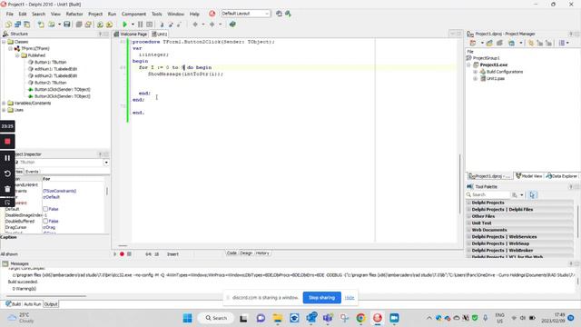The image size is (581, 327).
Task: Switch to the Data Explorer tab
Action: [x=561, y=176]
